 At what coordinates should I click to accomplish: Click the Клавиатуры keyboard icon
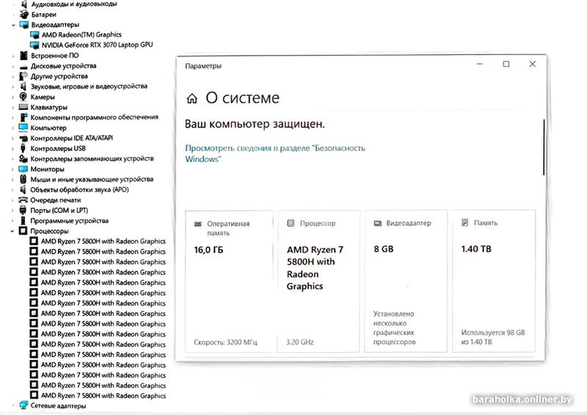[x=23, y=107]
